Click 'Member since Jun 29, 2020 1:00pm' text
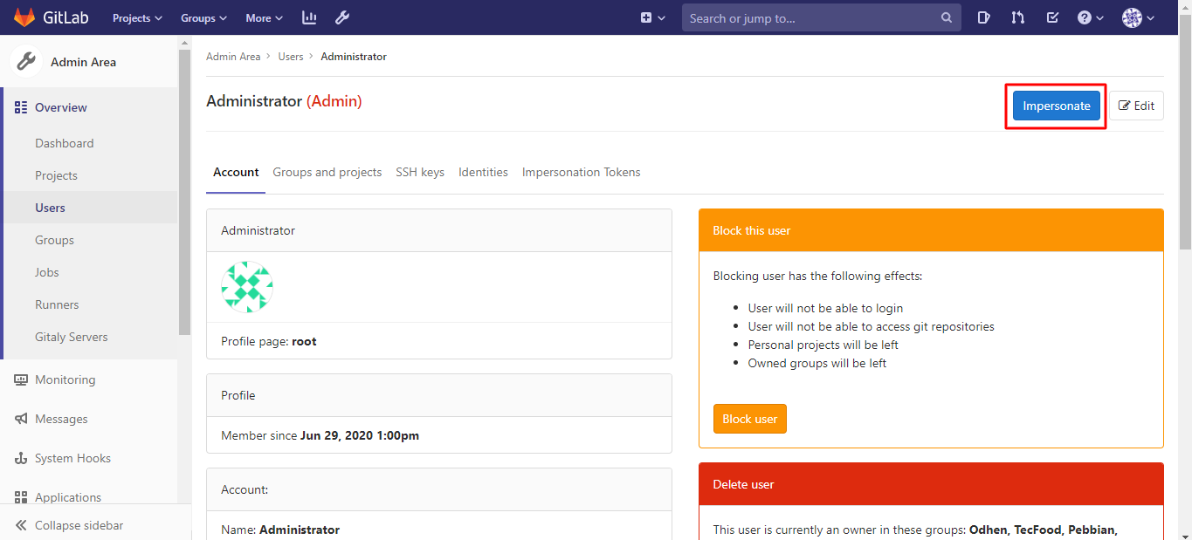 click(x=320, y=435)
